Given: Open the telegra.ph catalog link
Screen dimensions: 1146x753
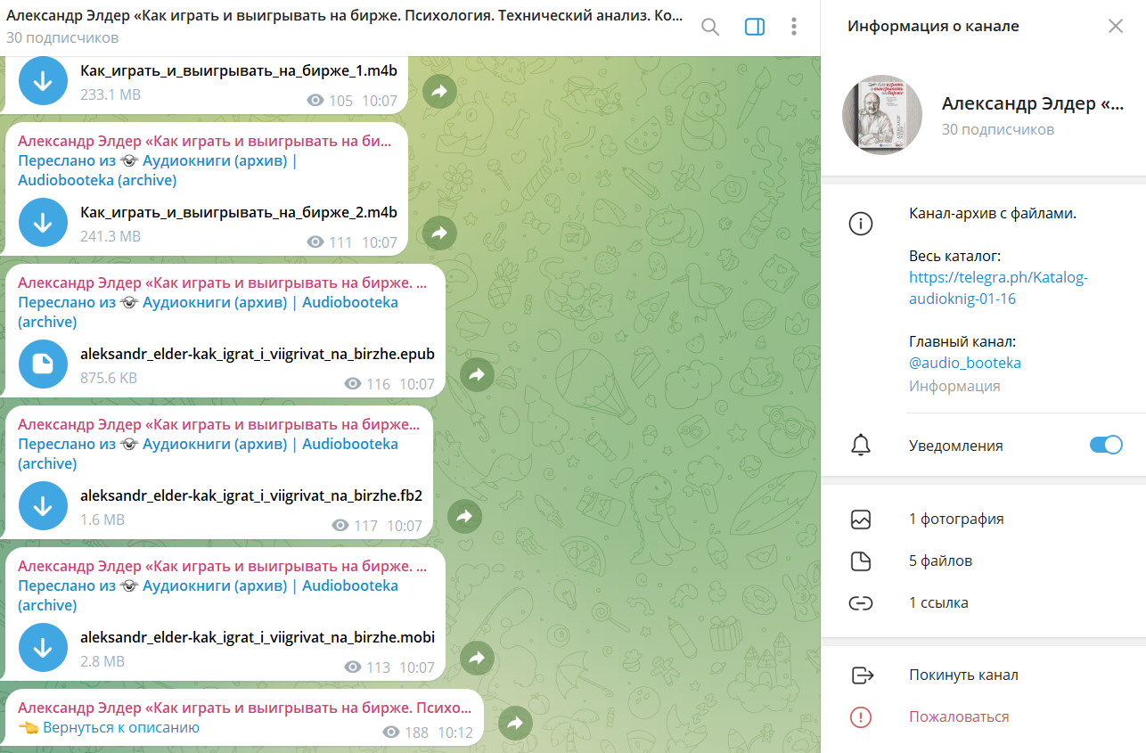Looking at the screenshot, I should [998, 288].
